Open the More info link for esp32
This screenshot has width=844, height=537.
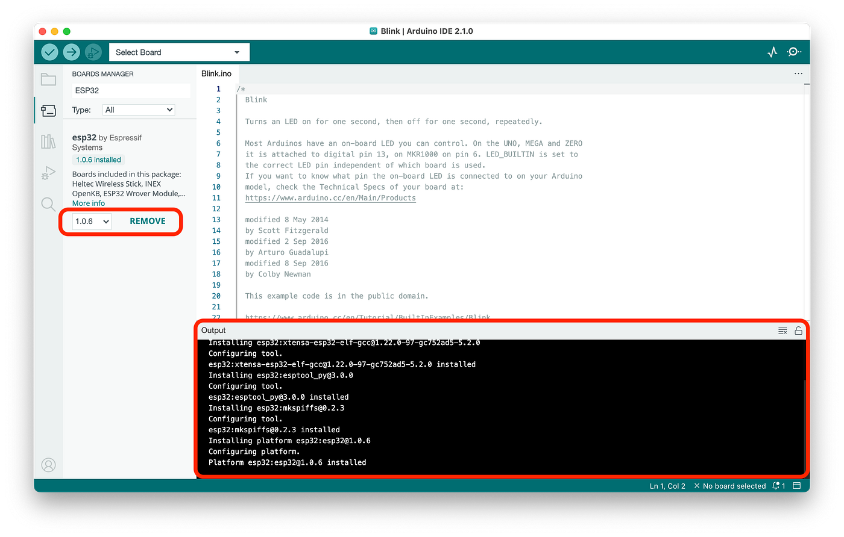click(88, 203)
